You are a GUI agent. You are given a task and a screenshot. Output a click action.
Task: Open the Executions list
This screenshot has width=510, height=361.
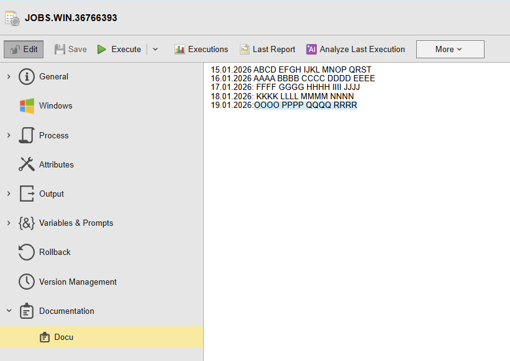click(x=201, y=50)
